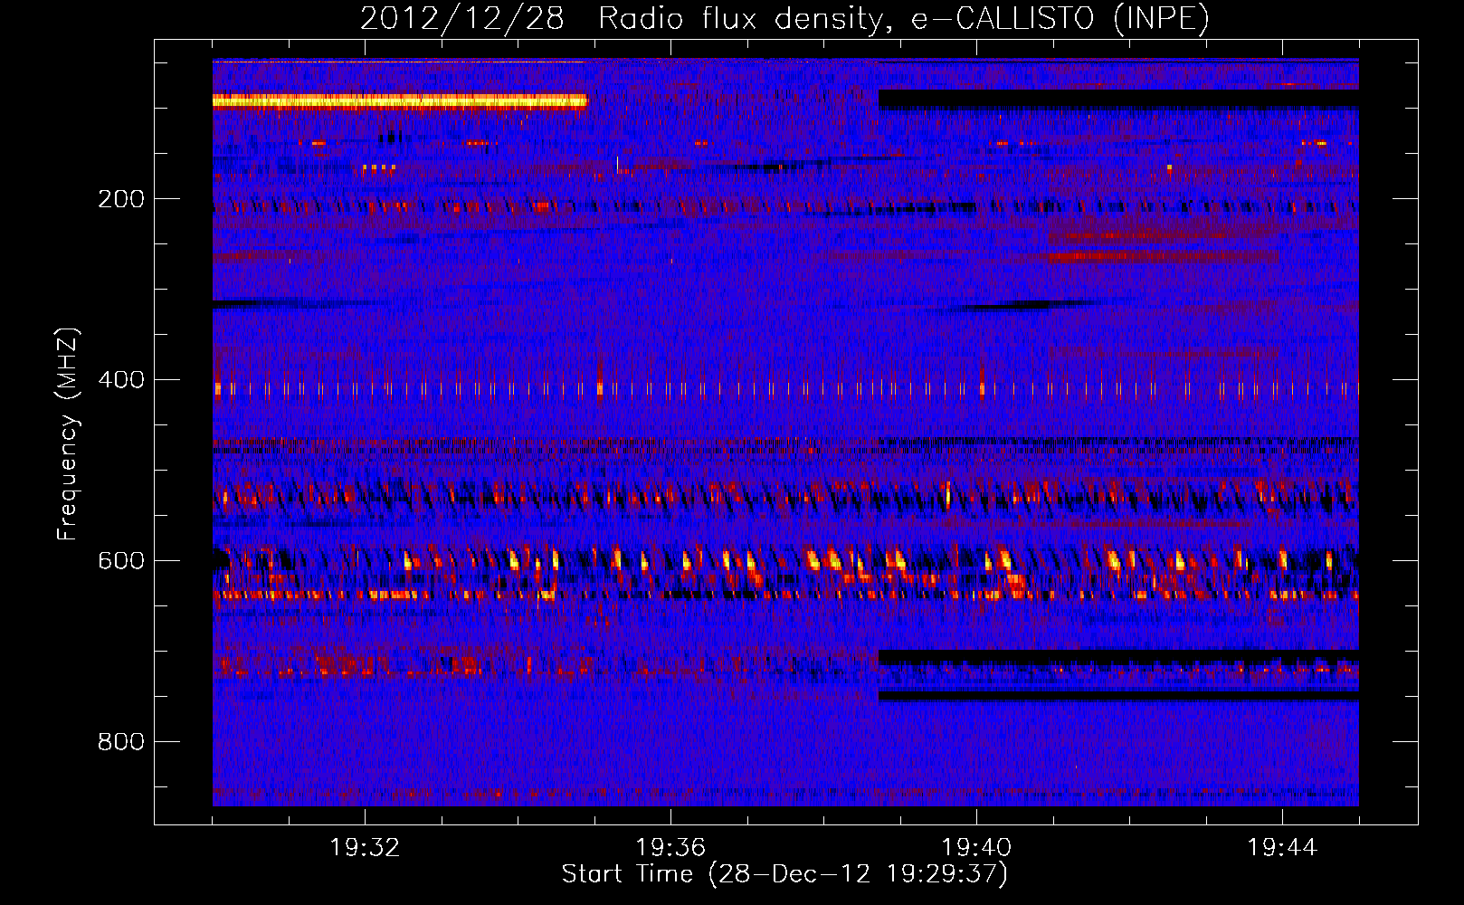Click the 19:32 time tick label

(365, 848)
